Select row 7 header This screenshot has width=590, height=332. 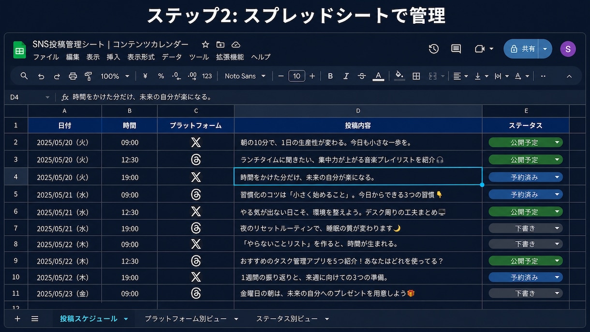(16, 228)
